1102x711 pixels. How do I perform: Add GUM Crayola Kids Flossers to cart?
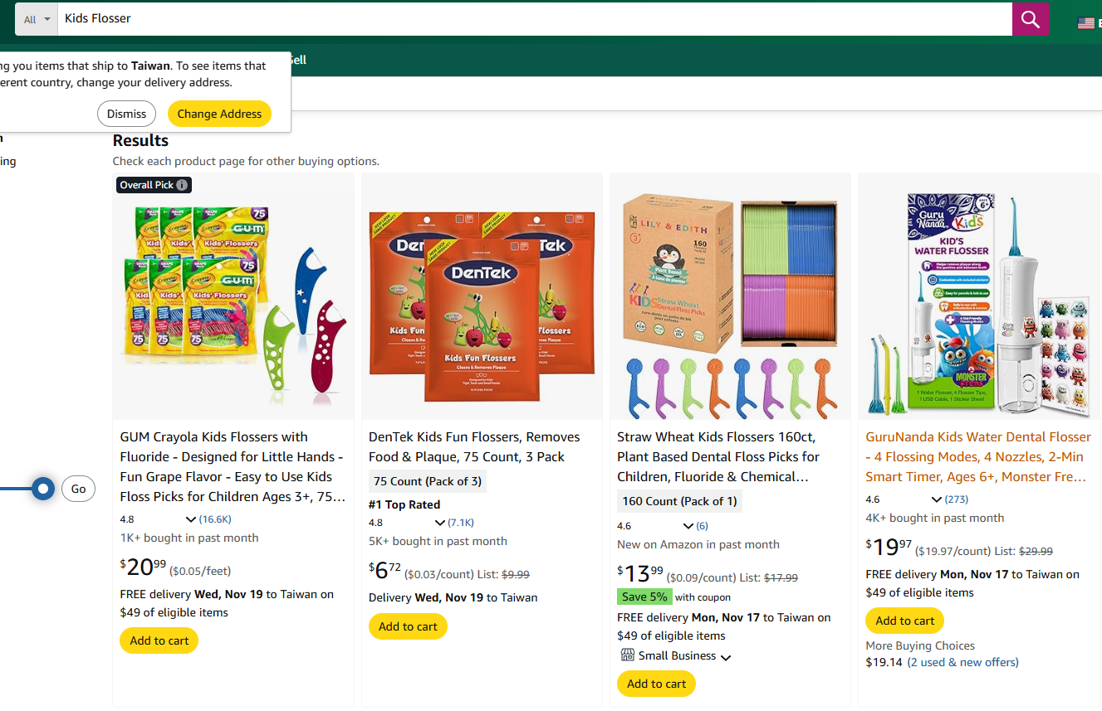[x=159, y=640]
